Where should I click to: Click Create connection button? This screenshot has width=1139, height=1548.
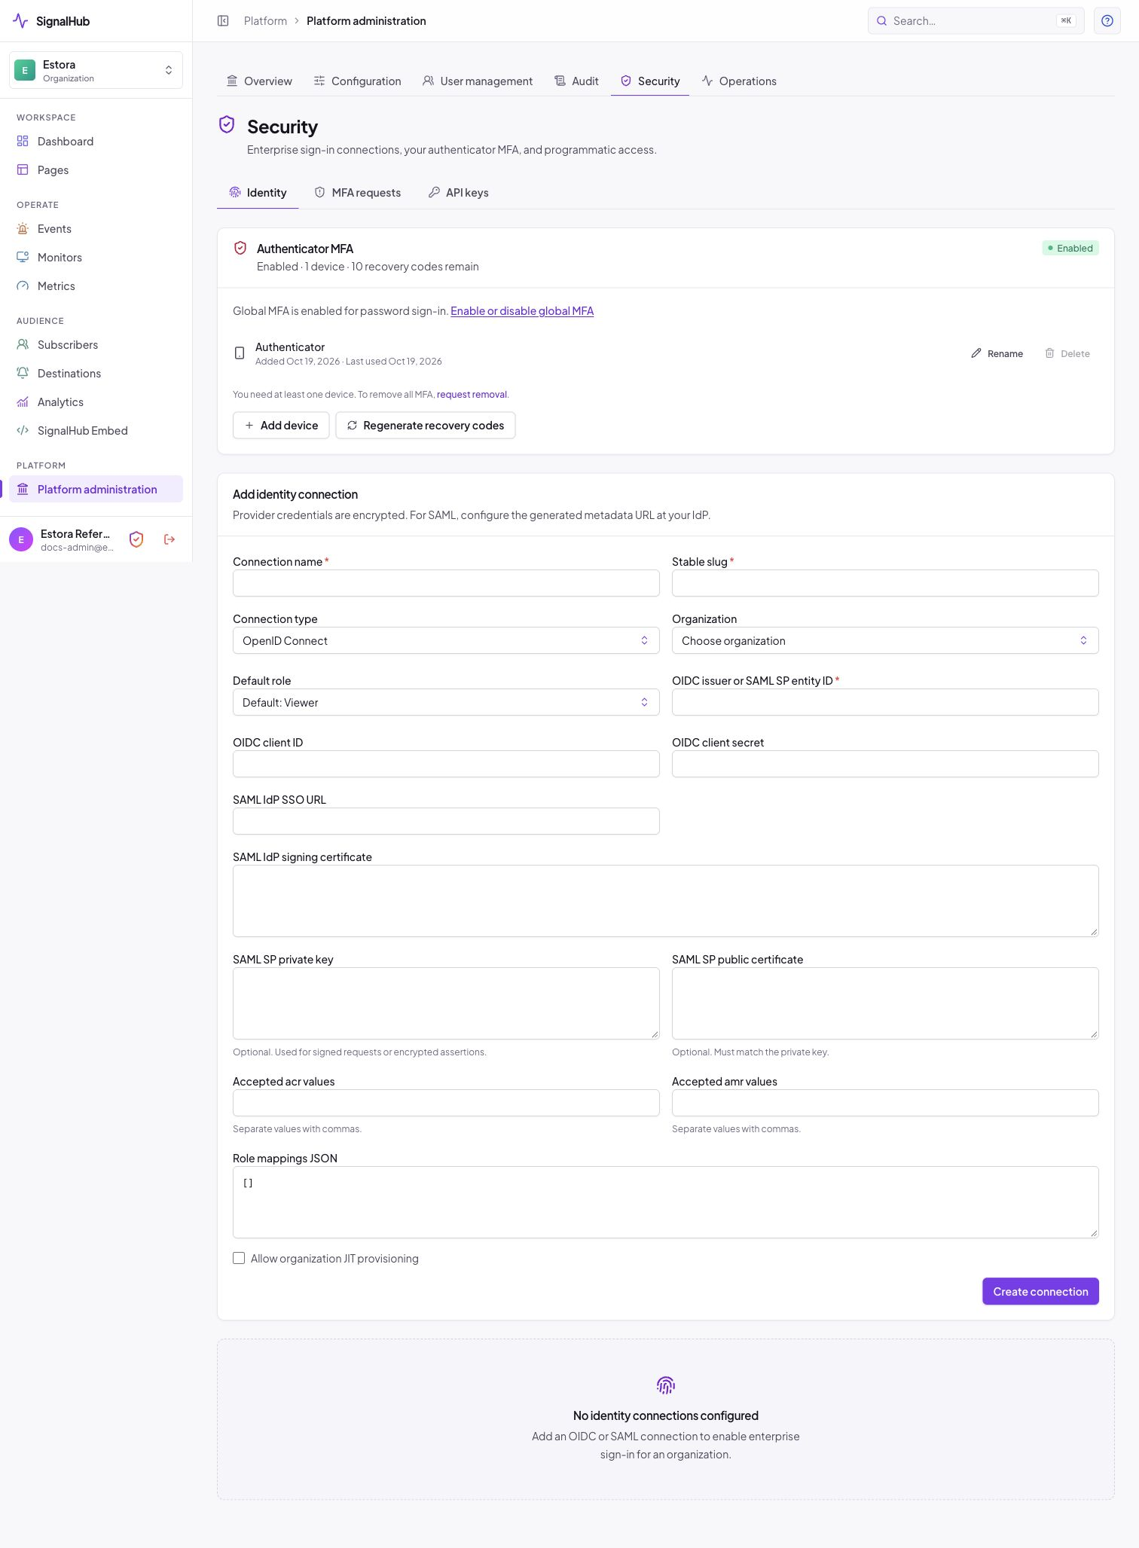(1040, 1291)
